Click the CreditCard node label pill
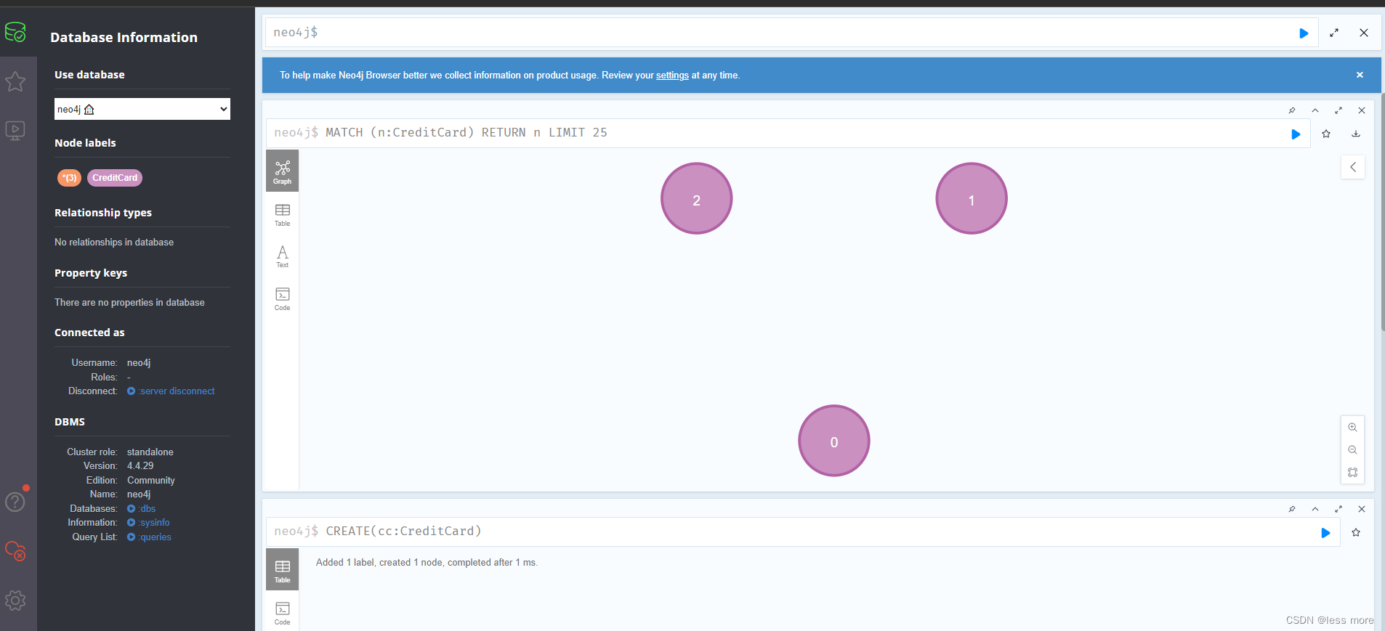The image size is (1385, 631). click(115, 178)
